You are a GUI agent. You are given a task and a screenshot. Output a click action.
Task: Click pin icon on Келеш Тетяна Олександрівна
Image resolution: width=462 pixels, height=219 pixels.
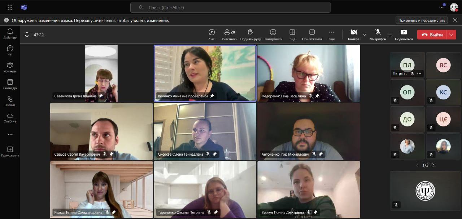click(114, 213)
